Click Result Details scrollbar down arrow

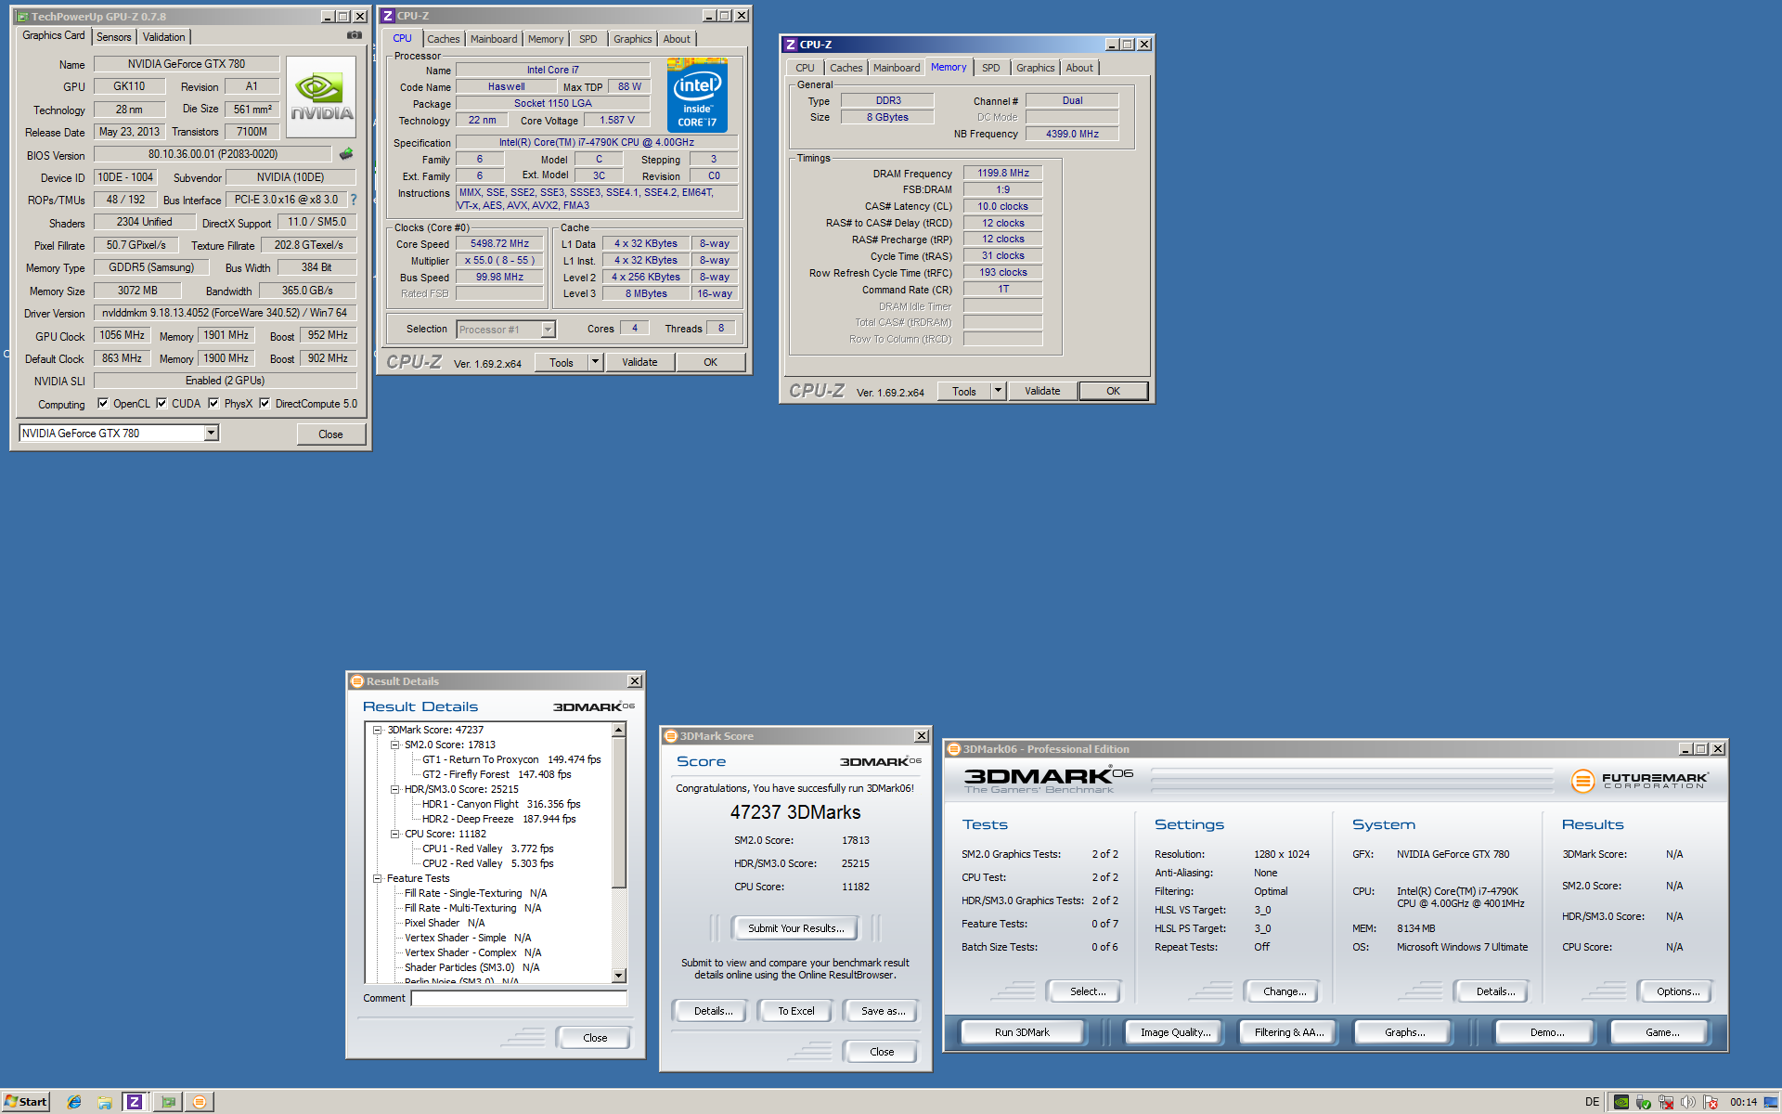(619, 976)
